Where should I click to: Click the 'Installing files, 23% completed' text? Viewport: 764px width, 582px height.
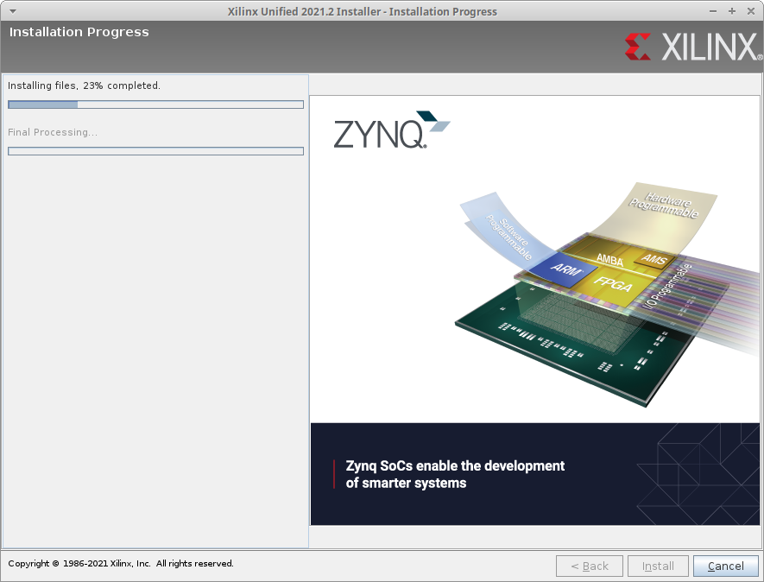pos(84,85)
